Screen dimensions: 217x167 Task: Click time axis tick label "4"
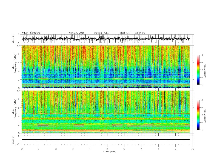(x=90, y=149)
